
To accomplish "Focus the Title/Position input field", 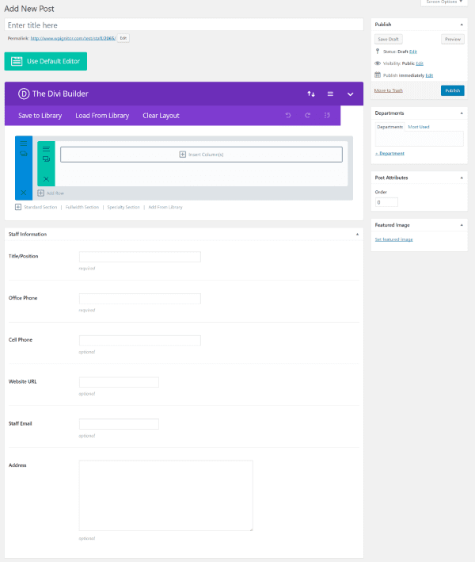I will click(140, 257).
